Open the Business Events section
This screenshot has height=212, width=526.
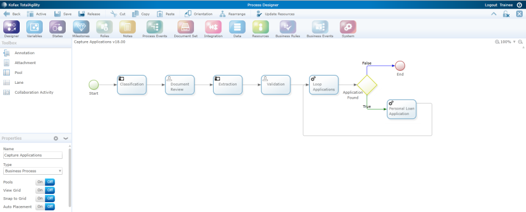pos(320,29)
